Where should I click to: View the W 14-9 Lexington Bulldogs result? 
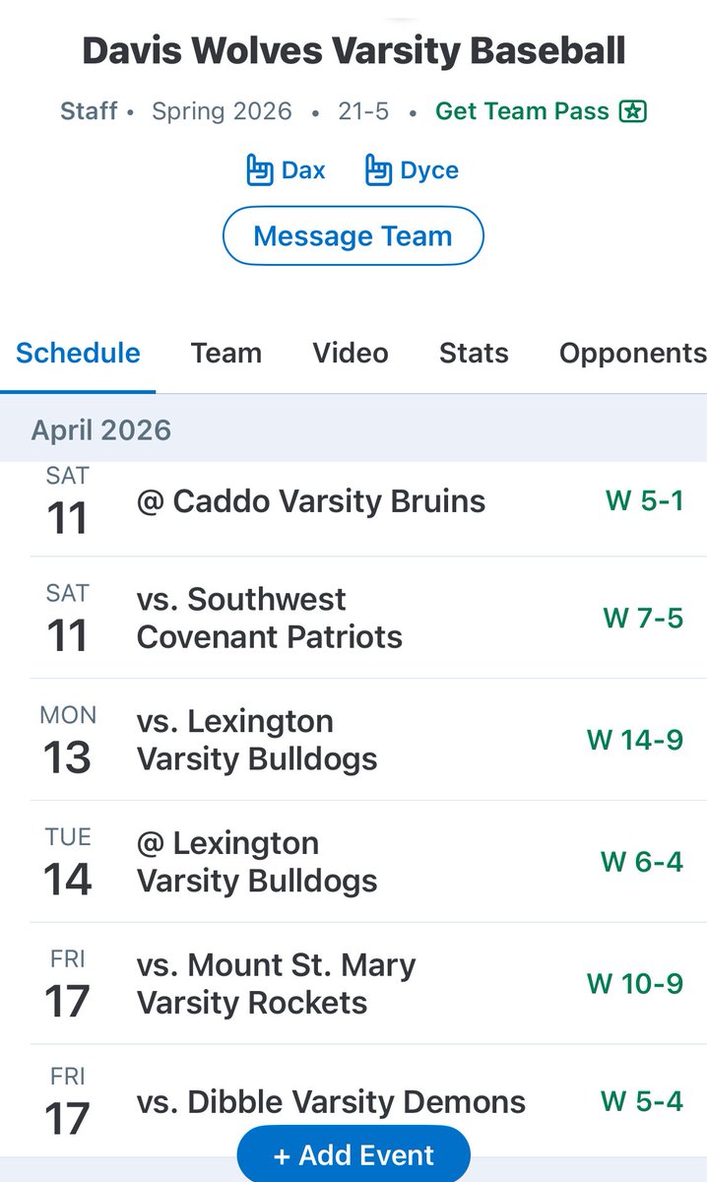click(x=635, y=740)
